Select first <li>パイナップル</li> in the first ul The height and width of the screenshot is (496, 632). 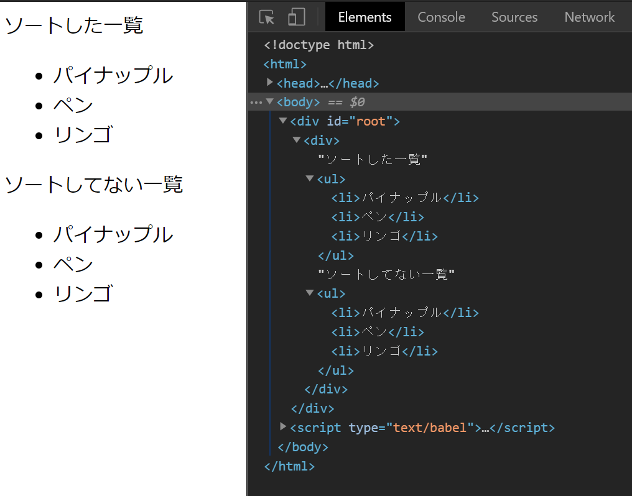(x=405, y=198)
